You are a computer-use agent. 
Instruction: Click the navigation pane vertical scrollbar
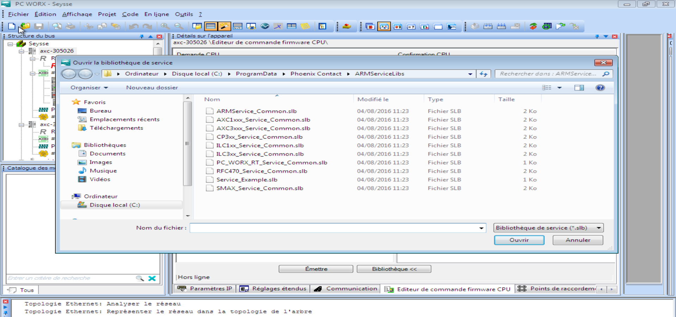click(x=188, y=144)
